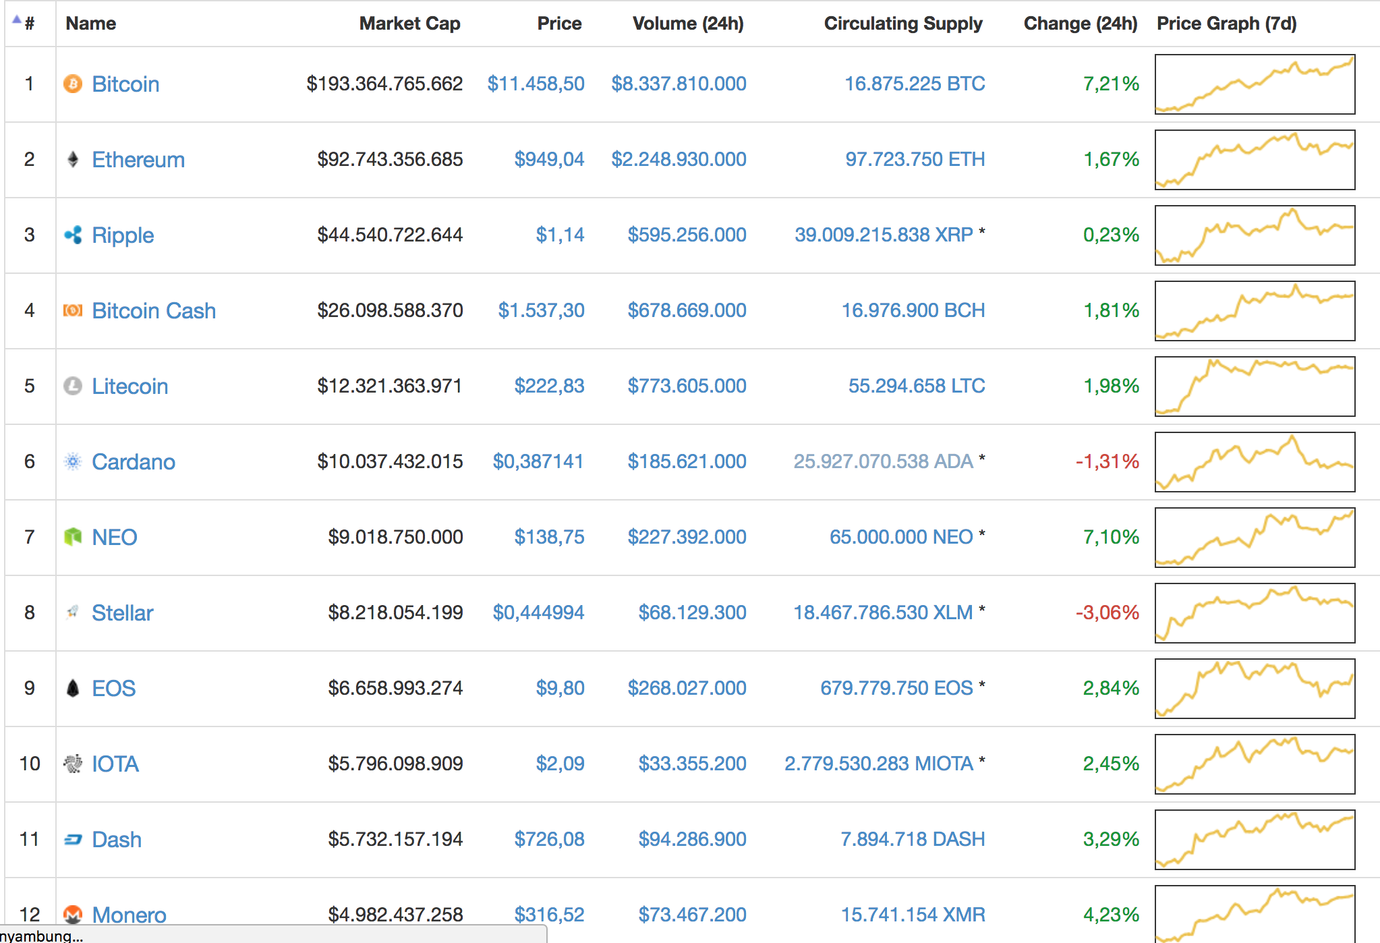The width and height of the screenshot is (1380, 943).
Task: Click NEO change value 7,10%
Action: coord(1111,537)
